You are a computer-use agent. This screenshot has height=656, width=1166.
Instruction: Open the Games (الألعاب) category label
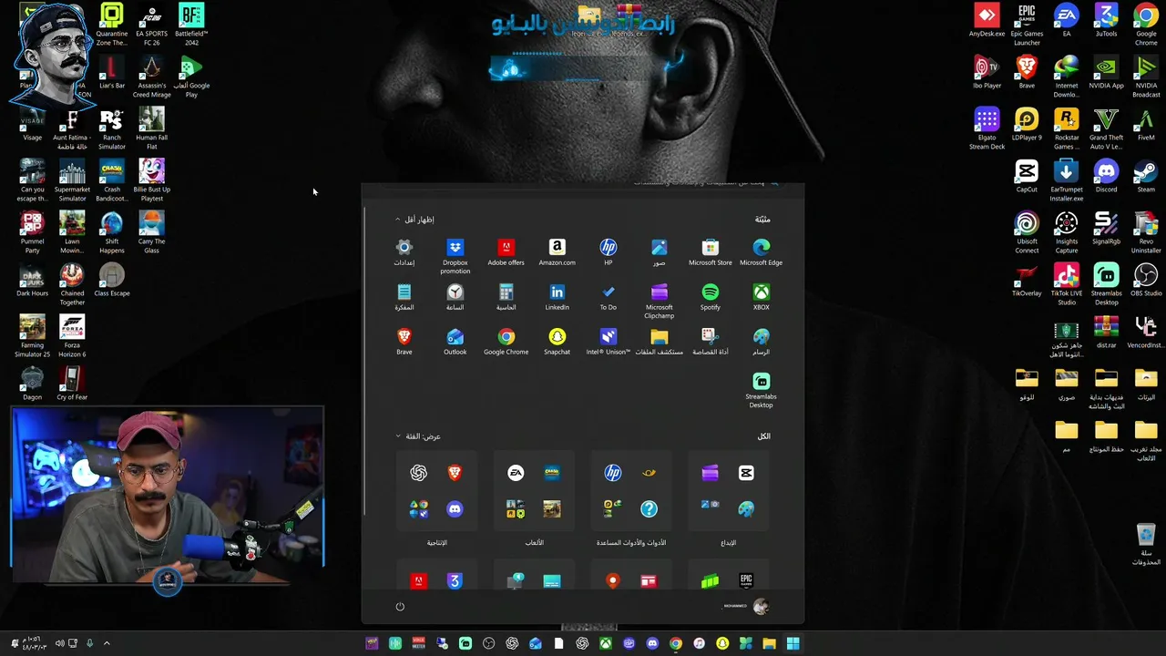(535, 543)
